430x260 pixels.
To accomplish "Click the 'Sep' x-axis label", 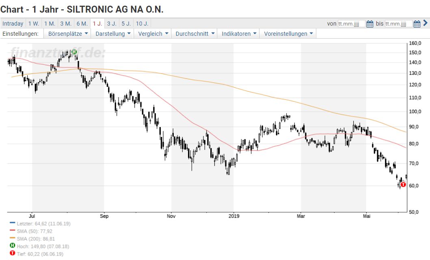I will tap(104, 216).
